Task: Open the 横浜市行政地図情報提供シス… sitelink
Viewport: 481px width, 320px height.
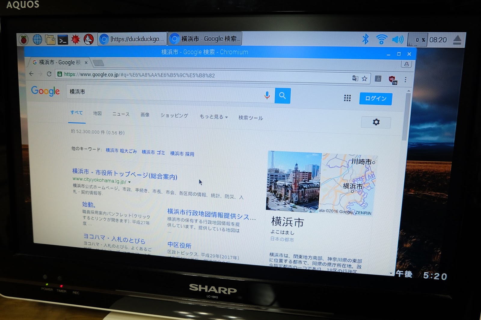Action: click(x=212, y=214)
